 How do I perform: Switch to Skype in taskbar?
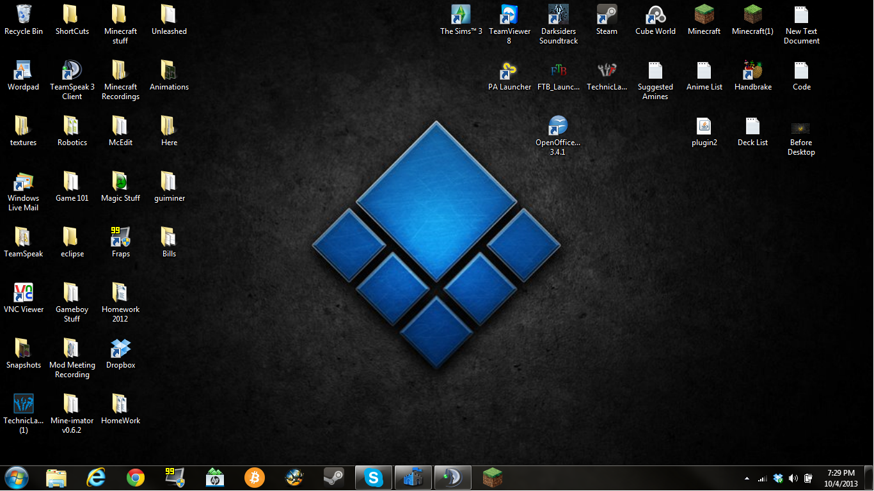click(x=374, y=478)
